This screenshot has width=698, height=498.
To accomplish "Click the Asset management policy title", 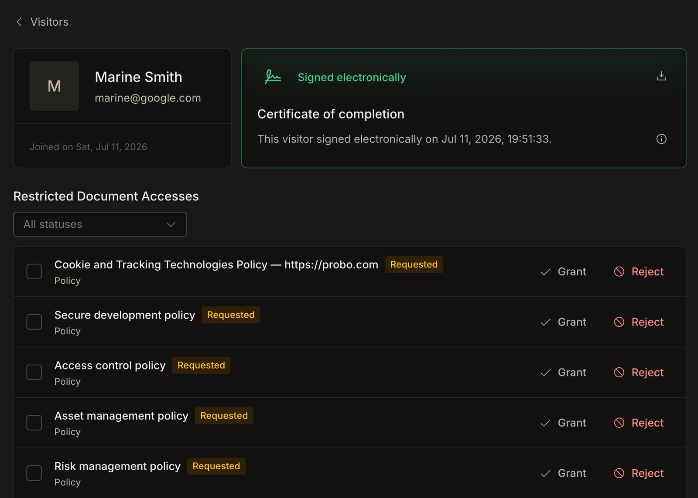I will pos(121,416).
